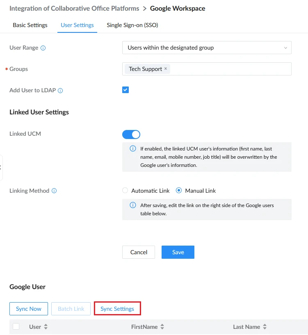Screen dimensions: 308x335
Task: Expand the collapsed side panel handle
Action: click(x=1, y=168)
